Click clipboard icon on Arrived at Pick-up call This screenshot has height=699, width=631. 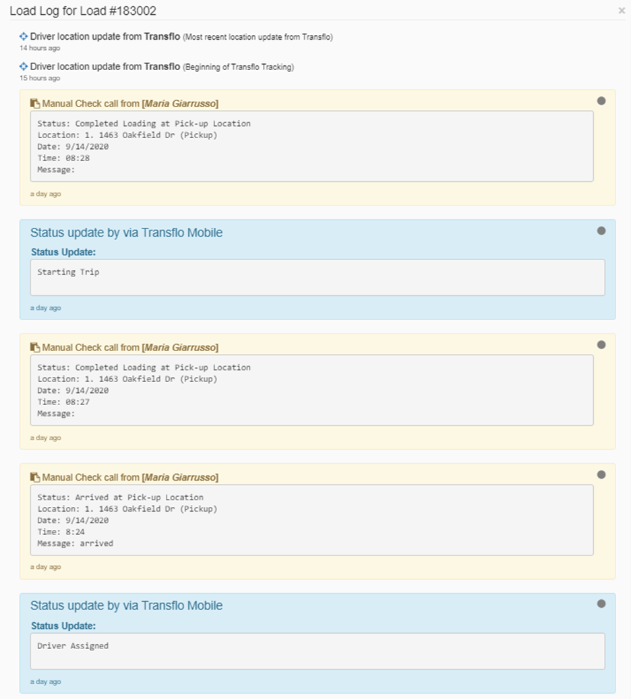tap(35, 477)
